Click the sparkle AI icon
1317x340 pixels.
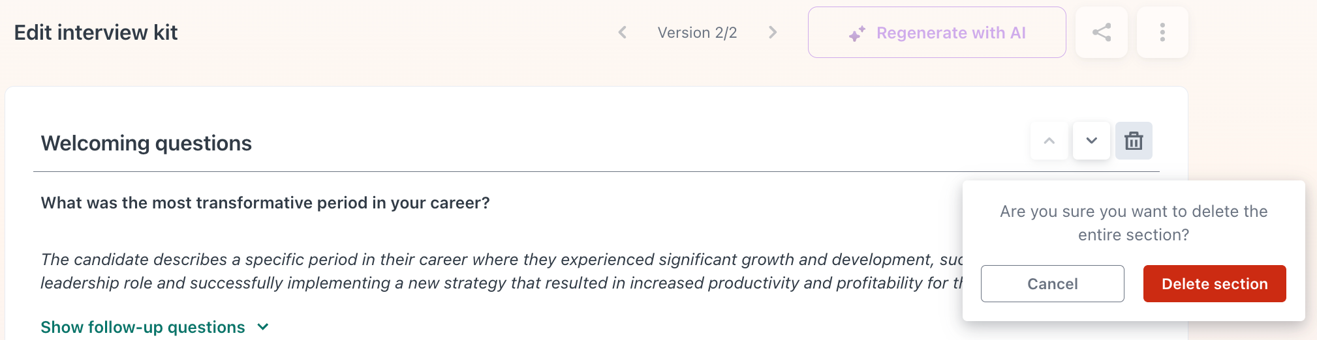(857, 33)
